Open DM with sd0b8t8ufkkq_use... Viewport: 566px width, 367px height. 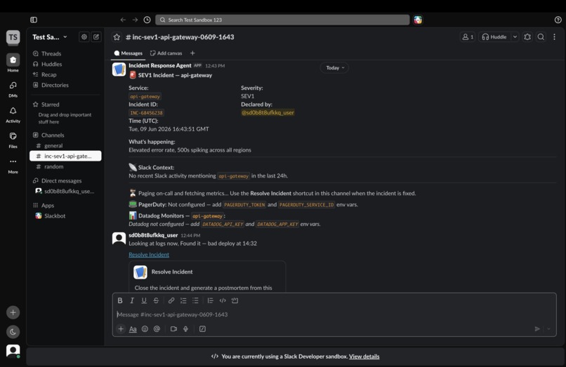65,192
